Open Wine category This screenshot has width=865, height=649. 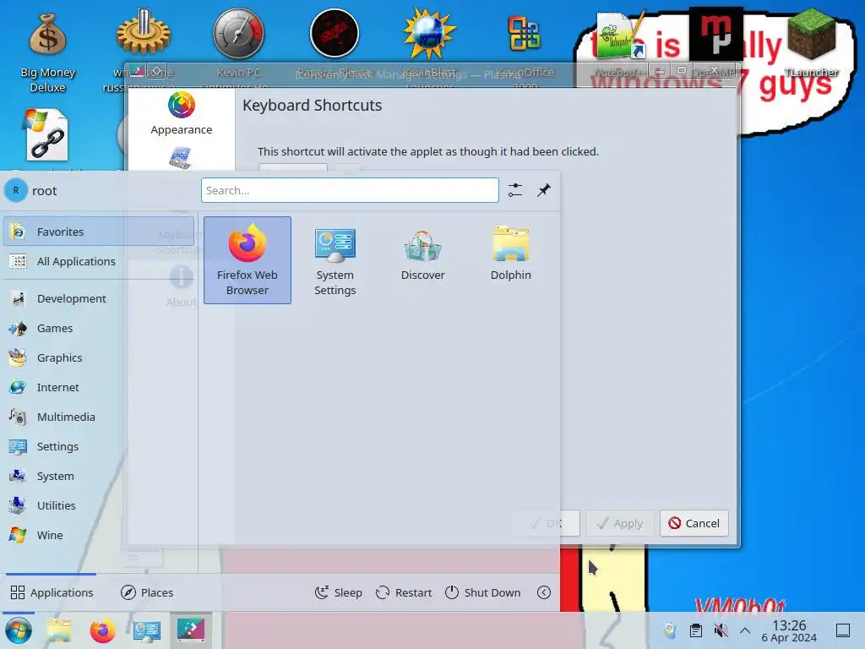(99, 535)
